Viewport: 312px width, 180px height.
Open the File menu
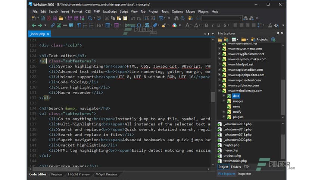35,12
